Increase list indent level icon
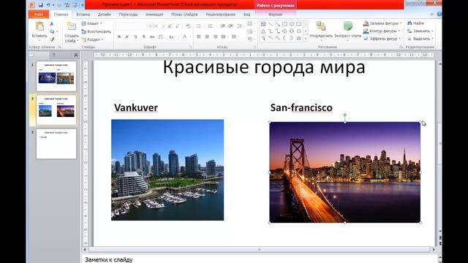This screenshot has height=263, width=468. 231,26
